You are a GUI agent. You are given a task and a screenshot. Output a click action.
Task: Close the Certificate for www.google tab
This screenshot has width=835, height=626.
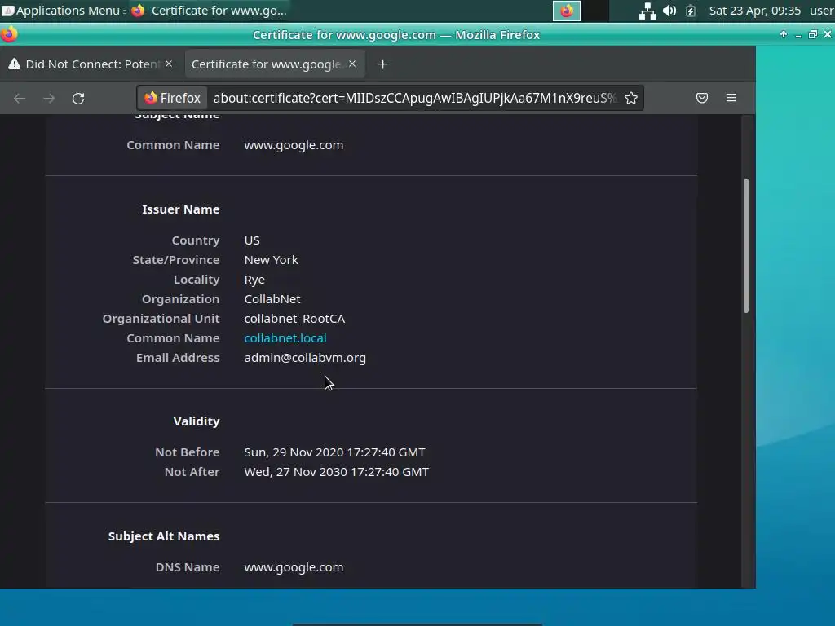click(352, 64)
